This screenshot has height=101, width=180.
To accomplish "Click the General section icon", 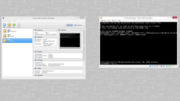I will [35, 30].
